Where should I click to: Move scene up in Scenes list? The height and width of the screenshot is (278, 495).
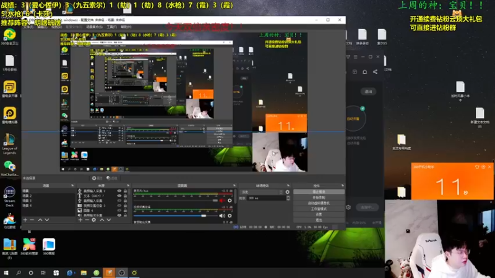pyautogui.click(x=40, y=220)
